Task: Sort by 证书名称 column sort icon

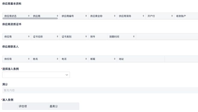Action: click(58, 37)
